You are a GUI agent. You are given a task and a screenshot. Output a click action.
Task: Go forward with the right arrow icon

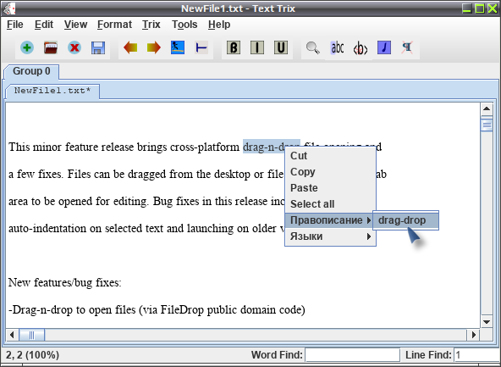point(154,47)
